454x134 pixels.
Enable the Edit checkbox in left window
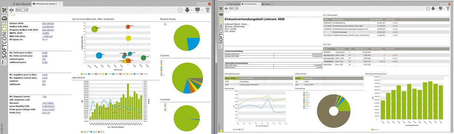click(10, 15)
